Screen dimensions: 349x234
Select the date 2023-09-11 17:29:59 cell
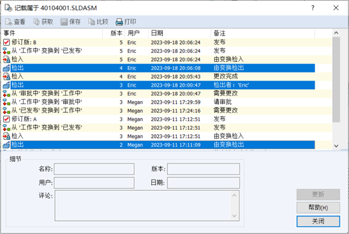(175, 102)
